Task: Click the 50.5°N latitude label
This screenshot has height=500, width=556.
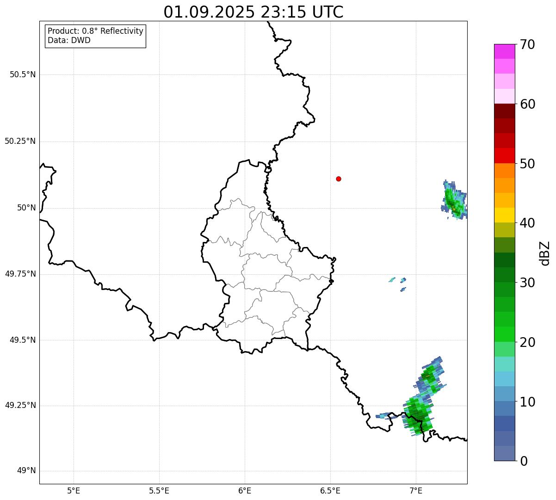Action: click(x=23, y=74)
